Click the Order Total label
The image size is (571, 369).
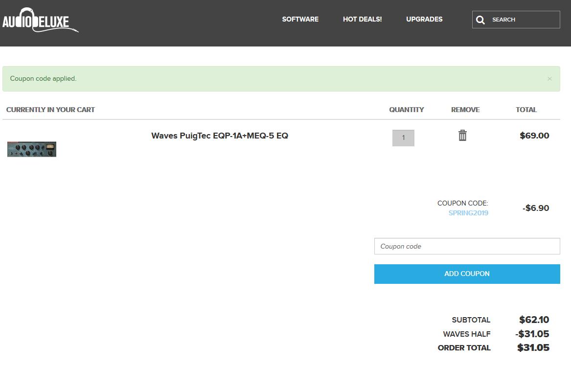click(x=464, y=348)
